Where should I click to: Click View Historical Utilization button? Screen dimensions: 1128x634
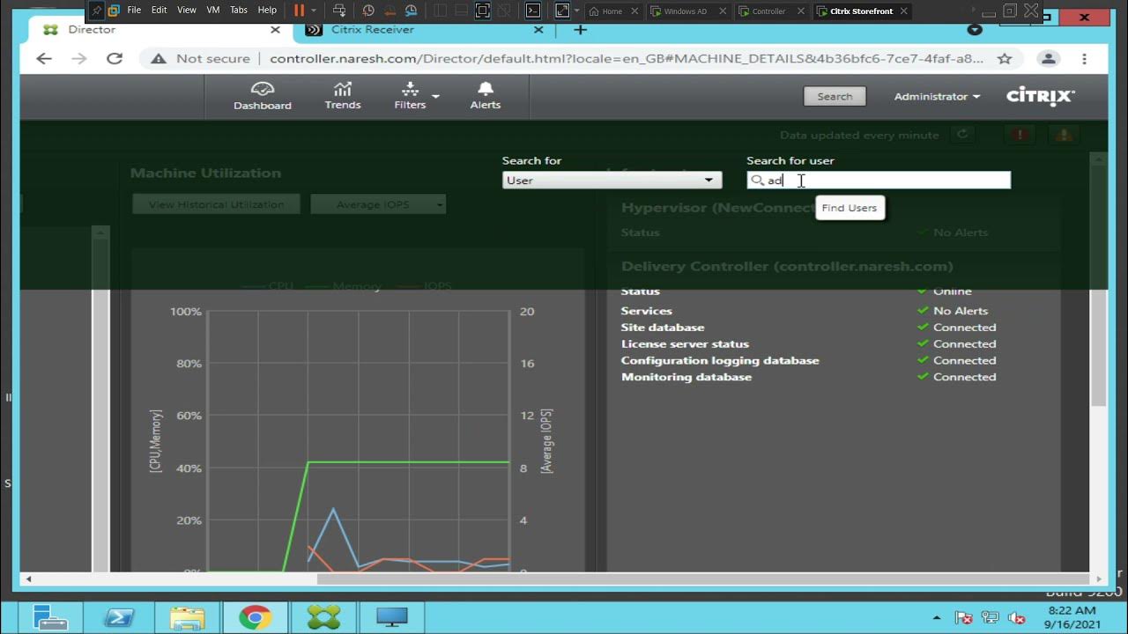[x=216, y=204]
